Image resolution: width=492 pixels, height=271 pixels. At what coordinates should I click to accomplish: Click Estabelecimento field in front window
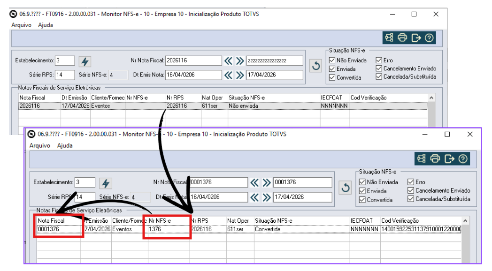[85, 182]
